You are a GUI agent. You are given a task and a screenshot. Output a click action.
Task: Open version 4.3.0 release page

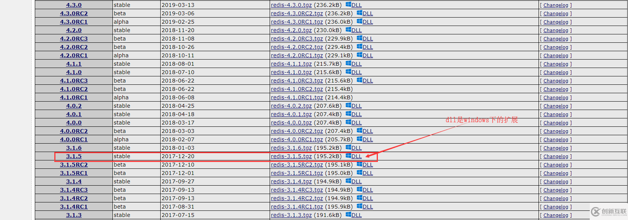tap(74, 5)
